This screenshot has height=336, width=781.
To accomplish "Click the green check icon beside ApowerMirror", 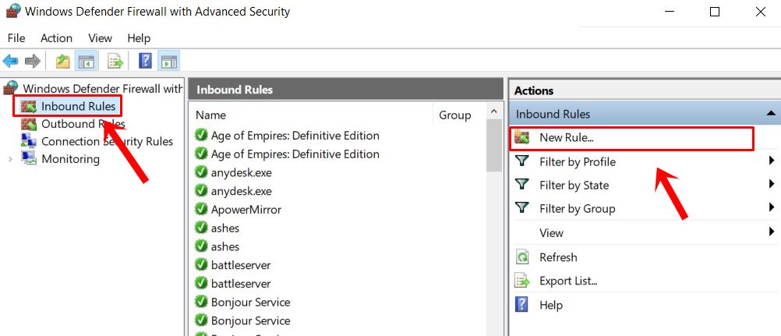I will 201,210.
